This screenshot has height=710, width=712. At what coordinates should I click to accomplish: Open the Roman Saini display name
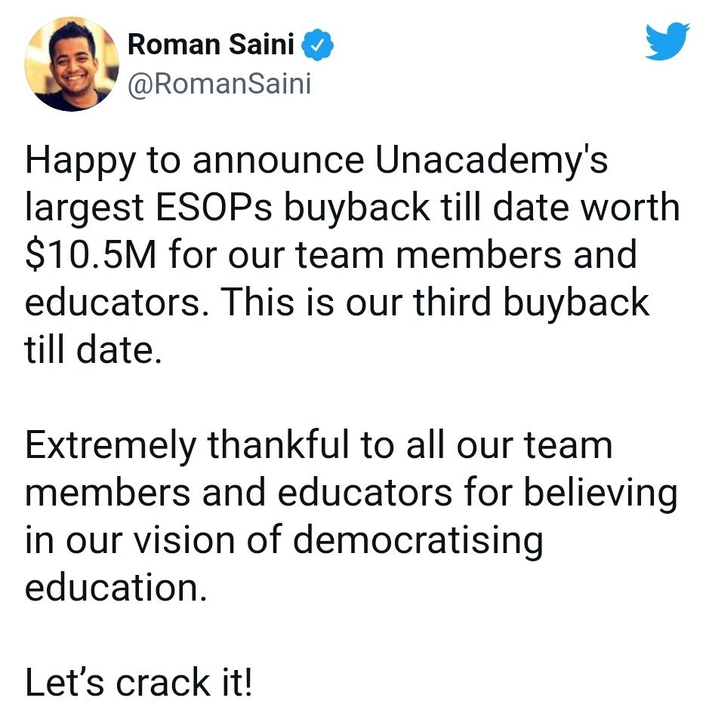[x=211, y=45]
